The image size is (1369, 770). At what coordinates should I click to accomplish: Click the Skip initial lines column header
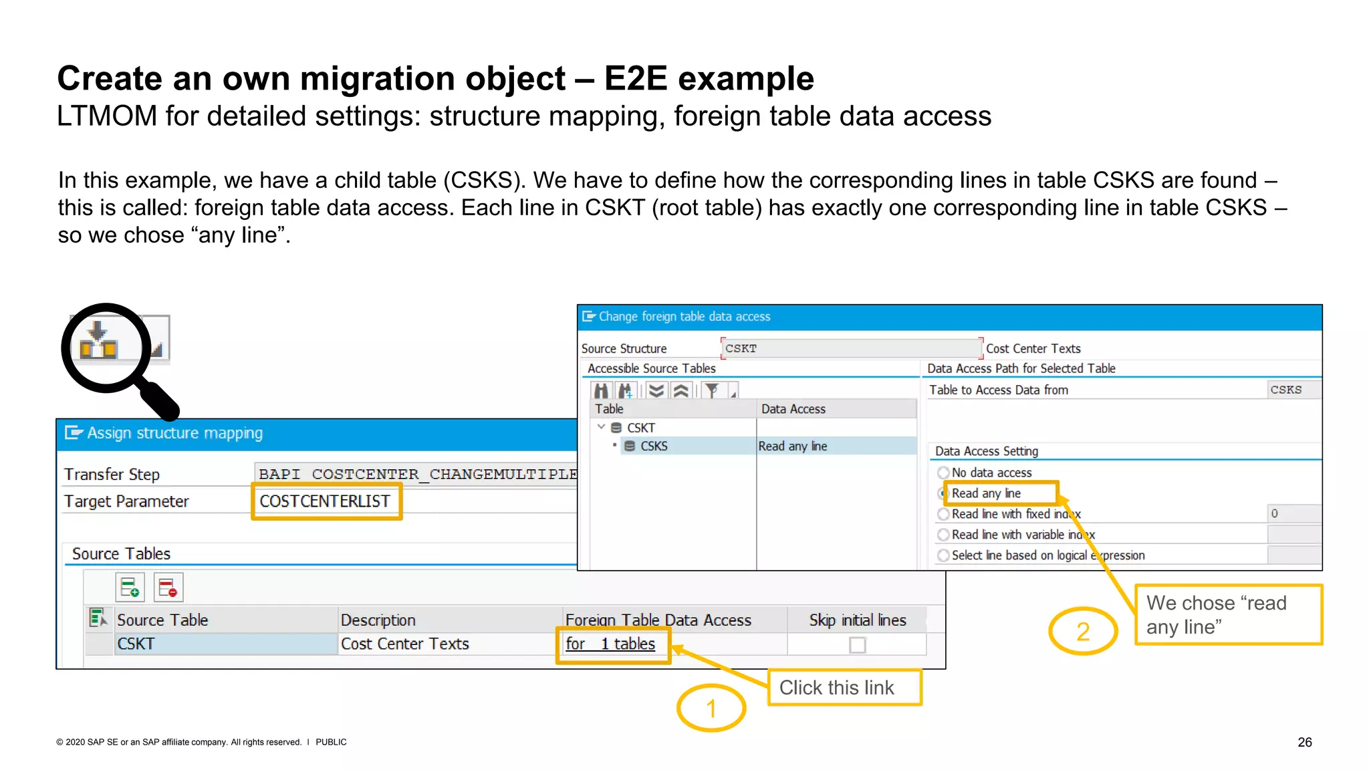858,620
